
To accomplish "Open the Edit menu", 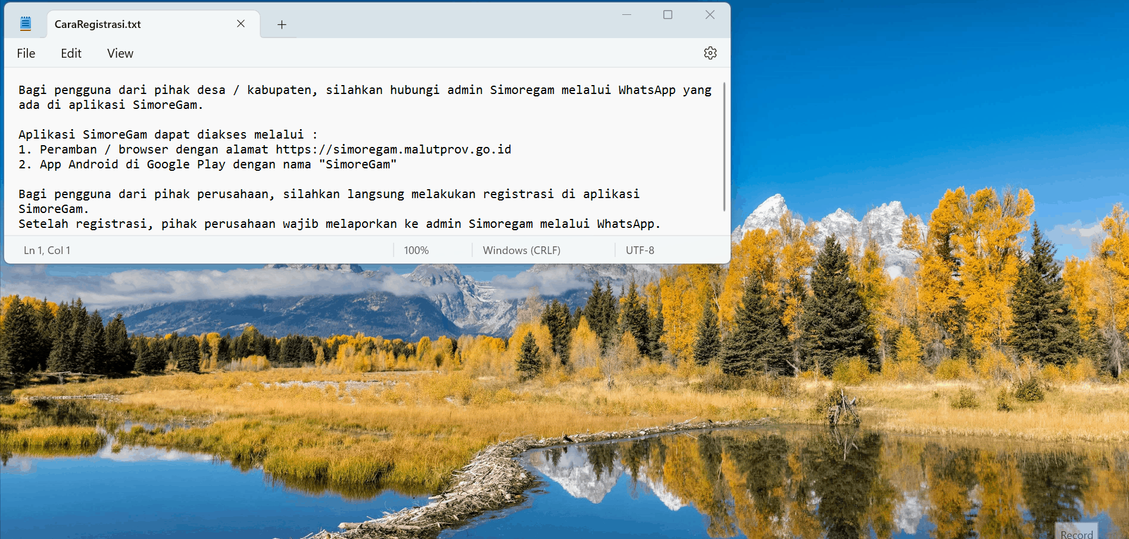I will pyautogui.click(x=71, y=54).
